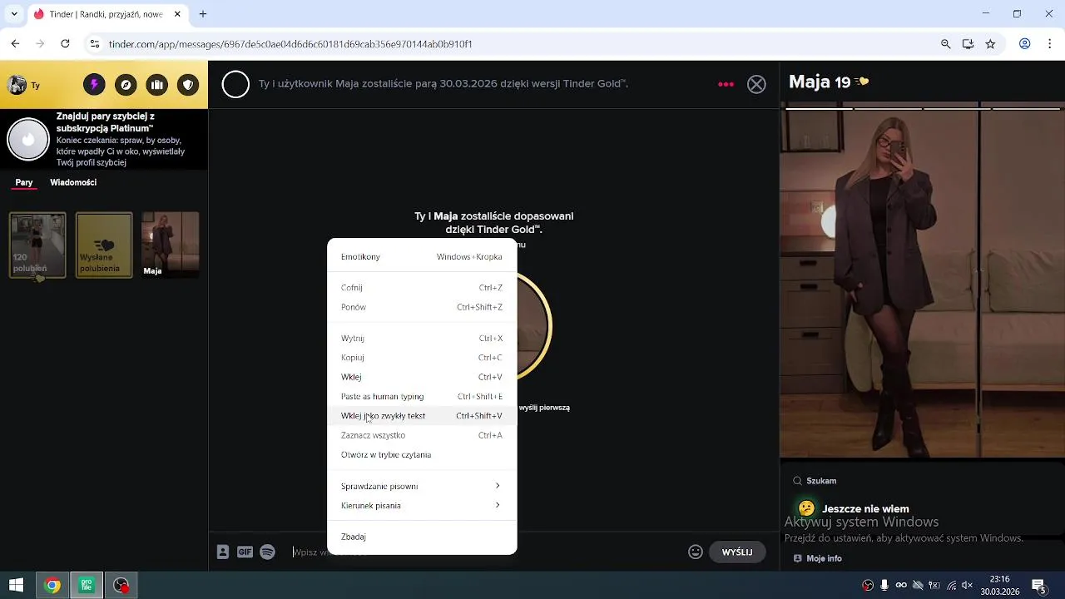Click the contact card icon in composer
The image size is (1065, 599).
(x=222, y=552)
